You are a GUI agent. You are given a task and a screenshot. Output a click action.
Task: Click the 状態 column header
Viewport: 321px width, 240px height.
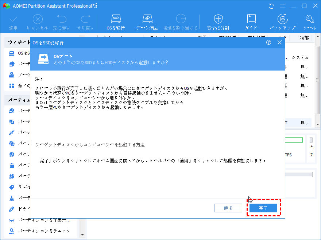tap(304, 38)
